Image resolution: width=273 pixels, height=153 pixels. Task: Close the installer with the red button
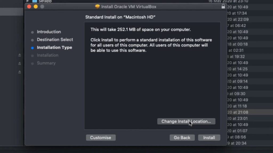click(x=29, y=6)
